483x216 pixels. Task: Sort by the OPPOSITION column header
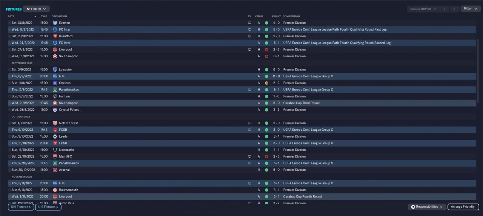[59, 17]
